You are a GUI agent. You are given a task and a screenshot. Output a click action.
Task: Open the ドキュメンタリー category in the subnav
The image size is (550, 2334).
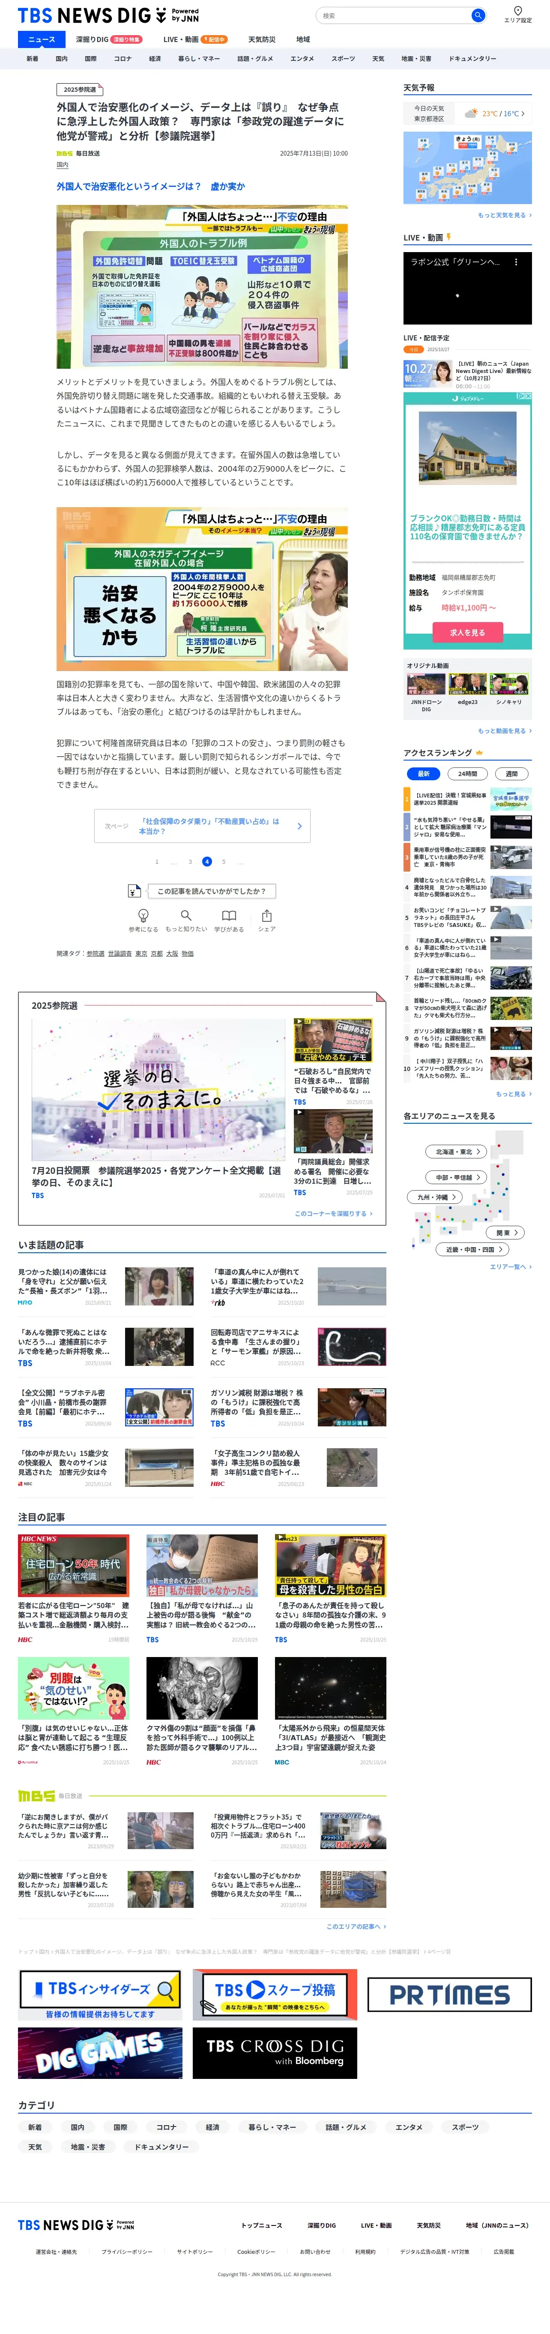pyautogui.click(x=473, y=59)
